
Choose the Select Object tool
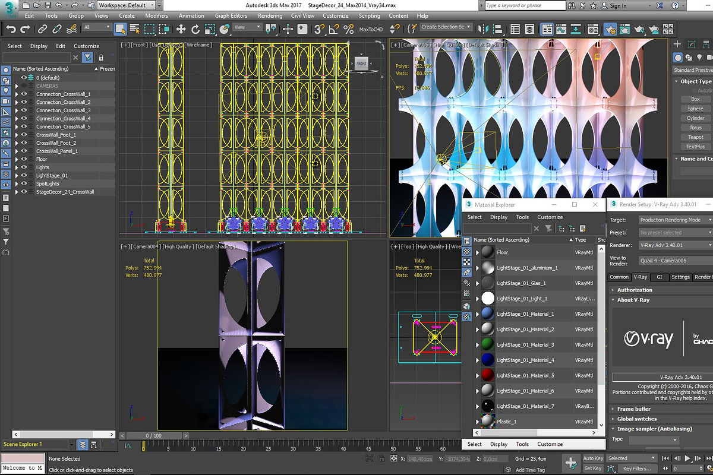click(x=121, y=28)
